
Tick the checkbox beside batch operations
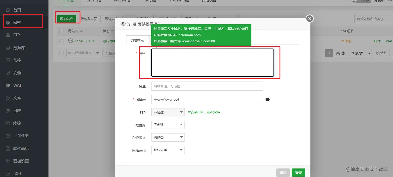(62, 53)
